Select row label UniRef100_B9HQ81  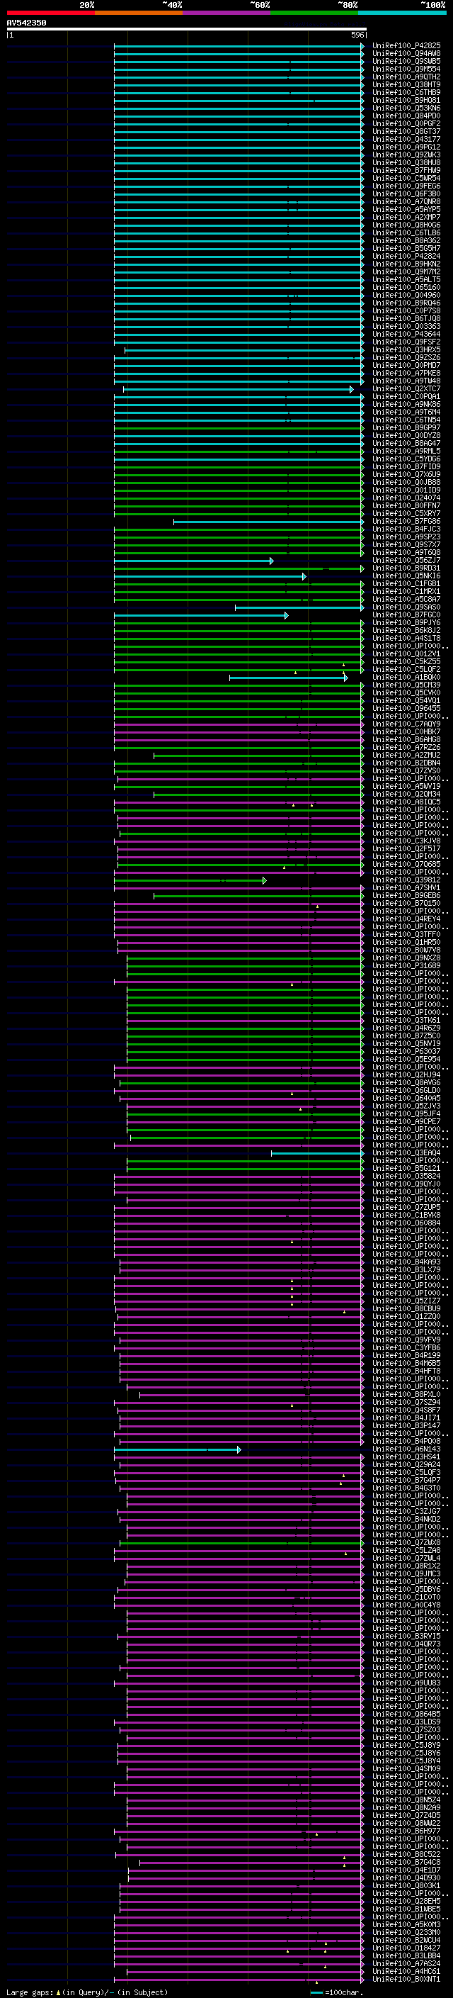click(x=406, y=100)
